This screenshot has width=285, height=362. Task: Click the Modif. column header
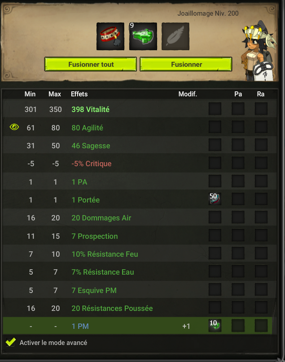pyautogui.click(x=188, y=94)
